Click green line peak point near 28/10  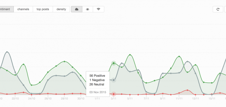(65, 62)
